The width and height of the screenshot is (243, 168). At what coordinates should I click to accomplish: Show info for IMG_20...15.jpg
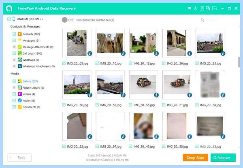pos(223,136)
